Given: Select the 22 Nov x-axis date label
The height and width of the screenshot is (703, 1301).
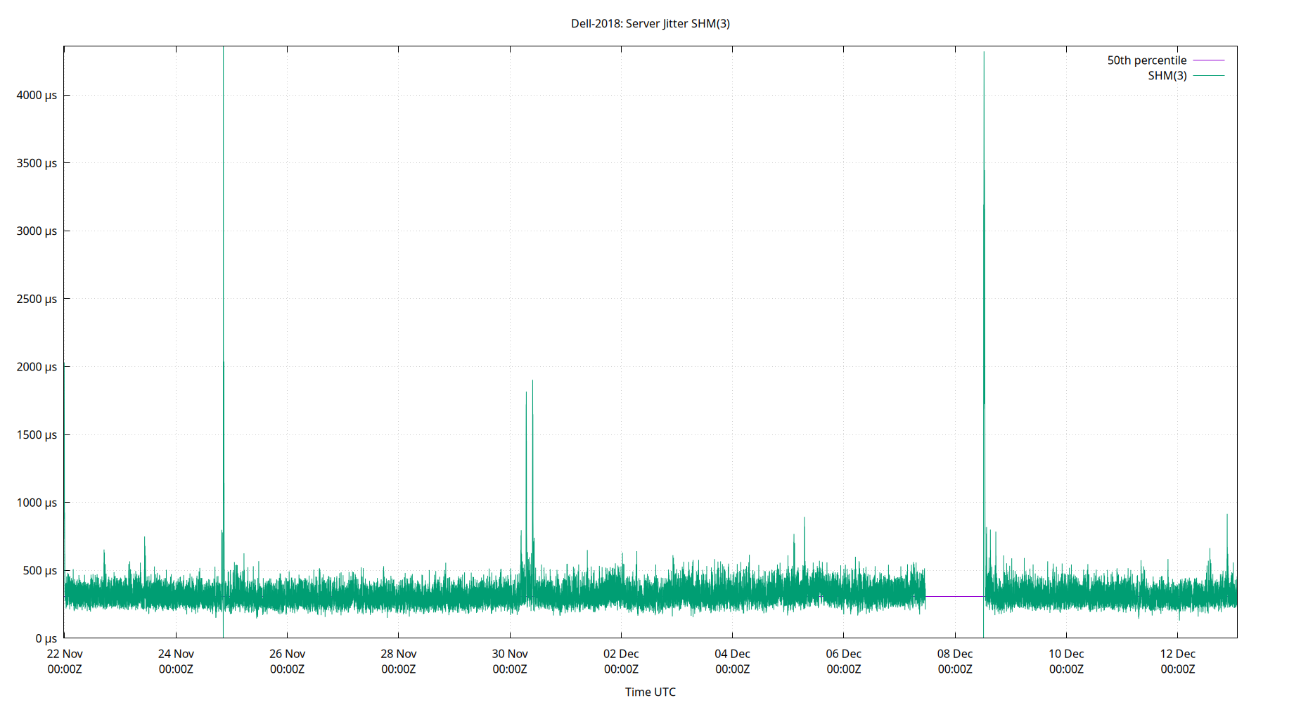Looking at the screenshot, I should pyautogui.click(x=65, y=654).
